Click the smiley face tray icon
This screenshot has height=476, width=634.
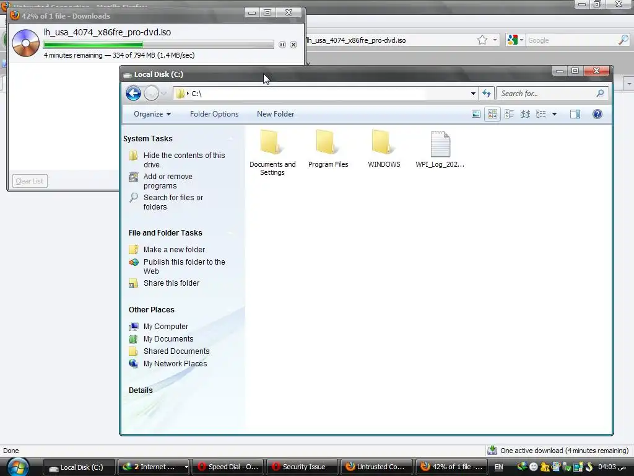[x=533, y=467]
